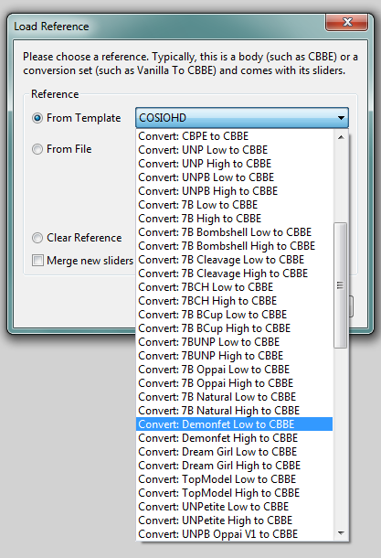Pick Convert: UNP Low to CBBE
The image size is (381, 558).
point(234,150)
